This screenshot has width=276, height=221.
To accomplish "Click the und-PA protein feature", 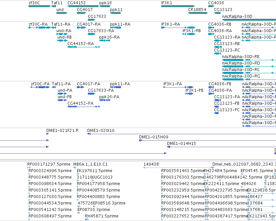I will click(62, 94).
